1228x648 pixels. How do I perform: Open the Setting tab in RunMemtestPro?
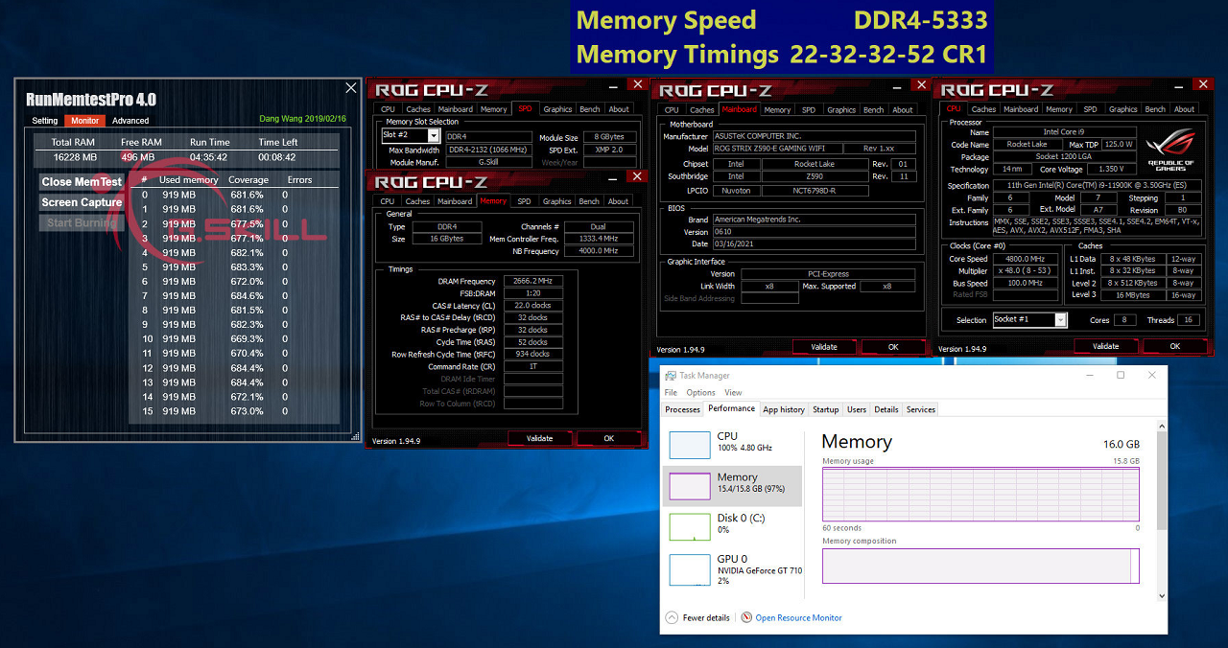[45, 121]
